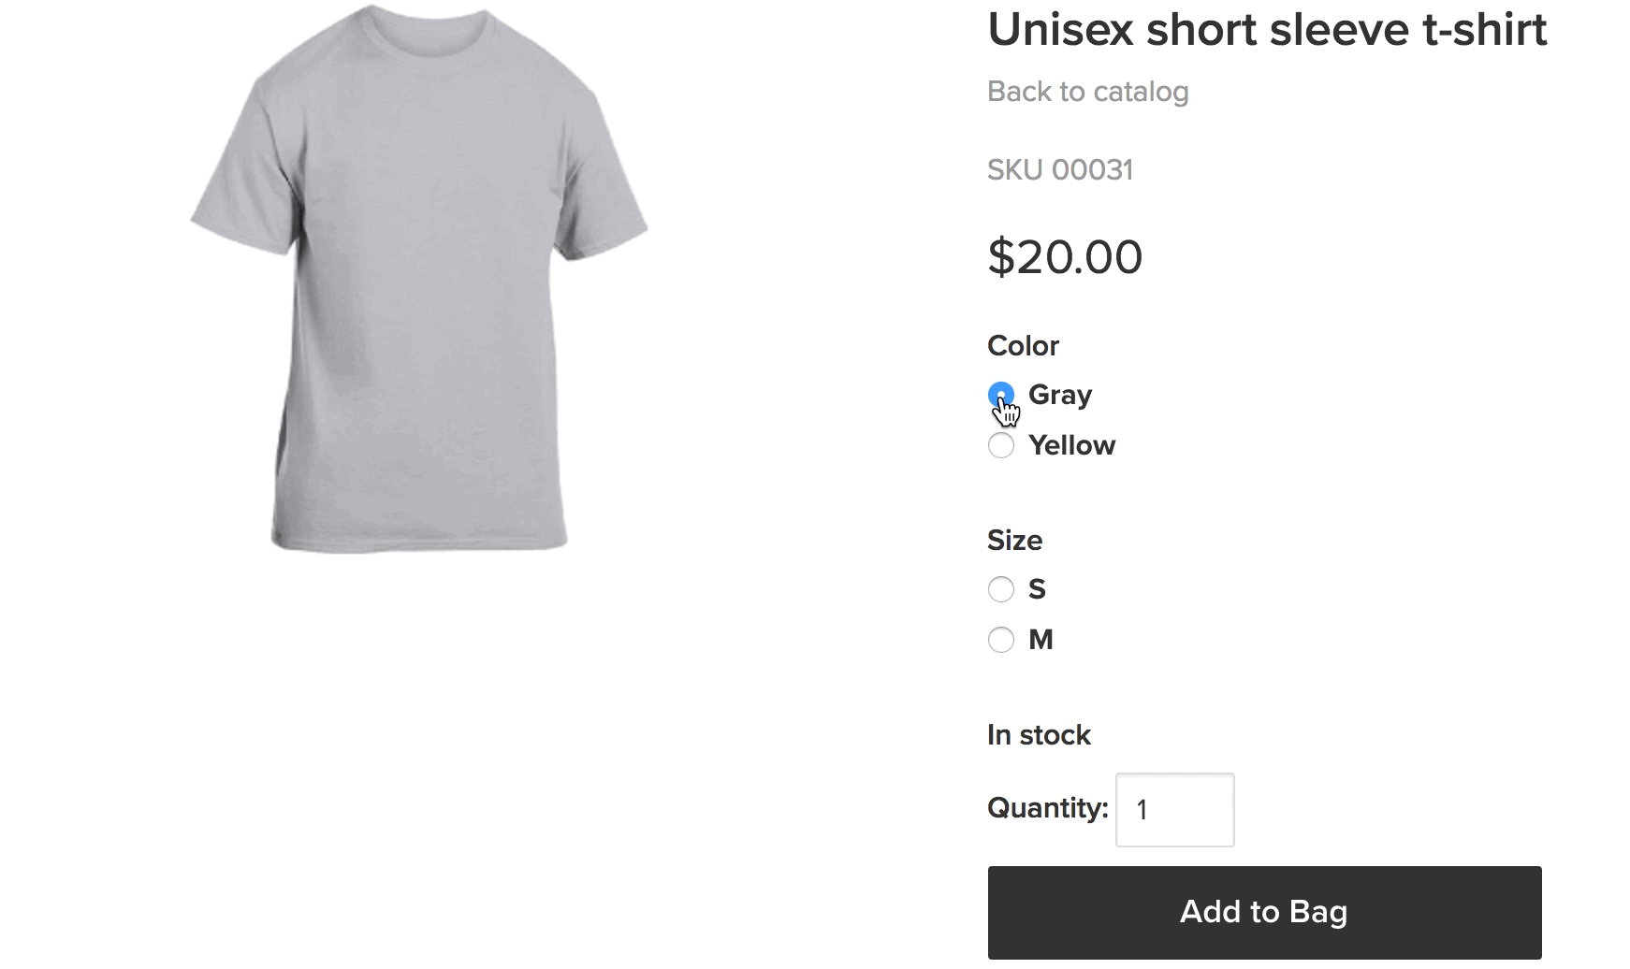Click the Unisex short sleeve t-shirt title
The image size is (1630, 969).
1267,30
